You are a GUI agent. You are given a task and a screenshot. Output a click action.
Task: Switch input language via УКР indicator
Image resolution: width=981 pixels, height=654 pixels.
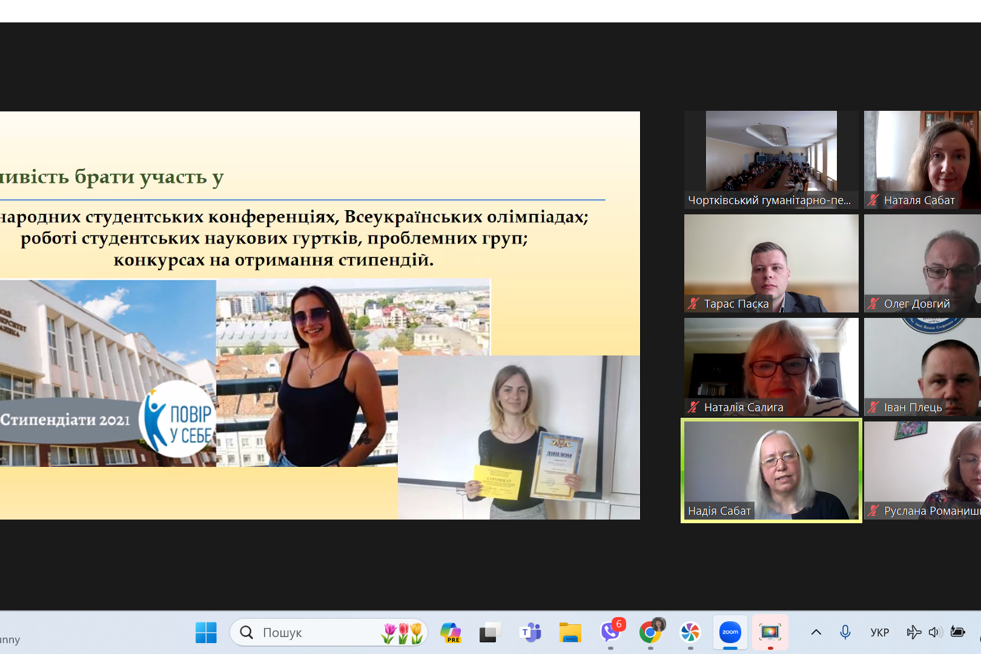[879, 633]
